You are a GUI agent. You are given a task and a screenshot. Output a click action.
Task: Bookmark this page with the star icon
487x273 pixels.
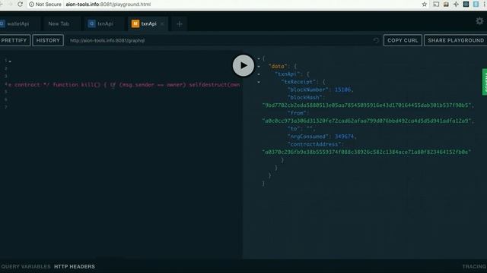425,5
